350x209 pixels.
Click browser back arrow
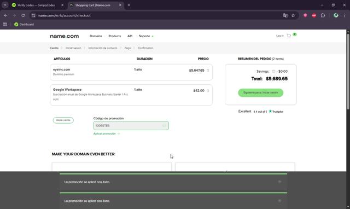point(5,15)
